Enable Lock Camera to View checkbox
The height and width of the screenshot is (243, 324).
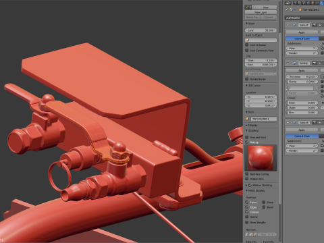click(x=247, y=51)
